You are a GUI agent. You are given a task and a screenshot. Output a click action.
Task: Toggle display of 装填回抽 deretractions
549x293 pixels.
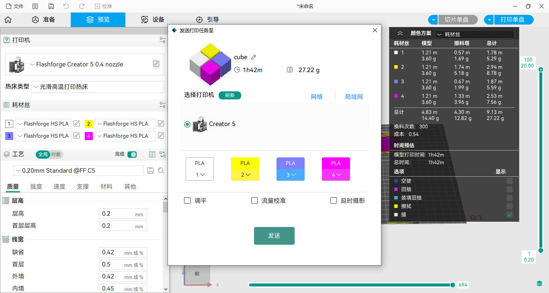(x=510, y=198)
